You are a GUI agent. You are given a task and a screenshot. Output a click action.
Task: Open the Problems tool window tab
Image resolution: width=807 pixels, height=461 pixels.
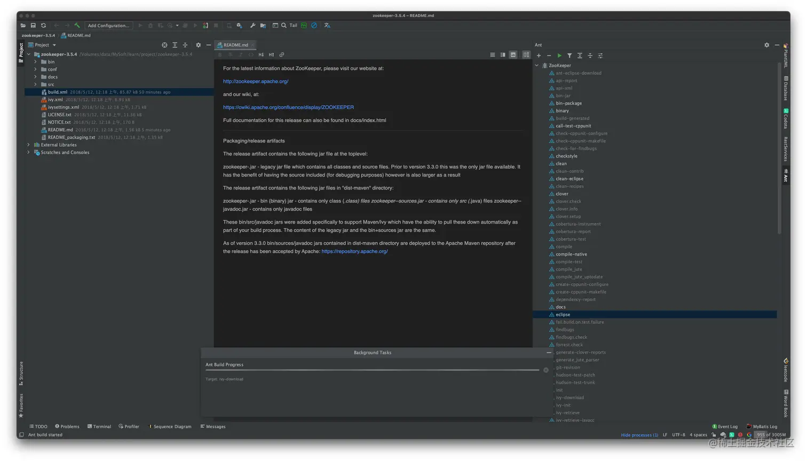[x=67, y=427]
